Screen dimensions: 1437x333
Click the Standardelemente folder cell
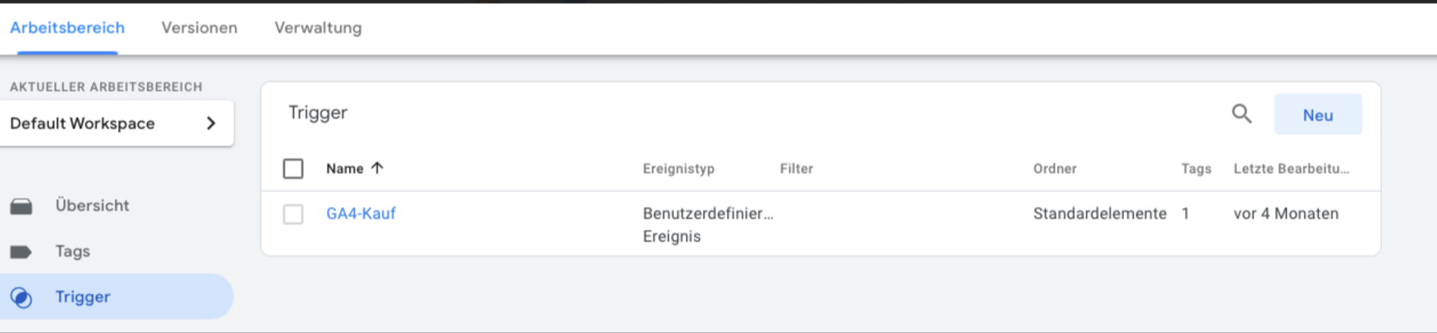[x=1100, y=214]
